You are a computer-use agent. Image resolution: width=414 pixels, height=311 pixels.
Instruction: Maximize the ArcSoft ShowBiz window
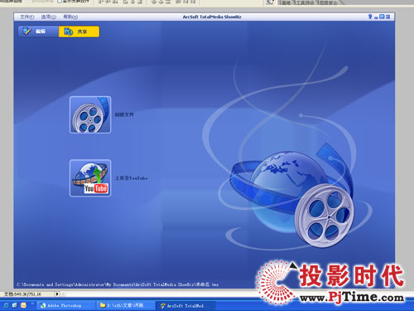pyautogui.click(x=382, y=17)
